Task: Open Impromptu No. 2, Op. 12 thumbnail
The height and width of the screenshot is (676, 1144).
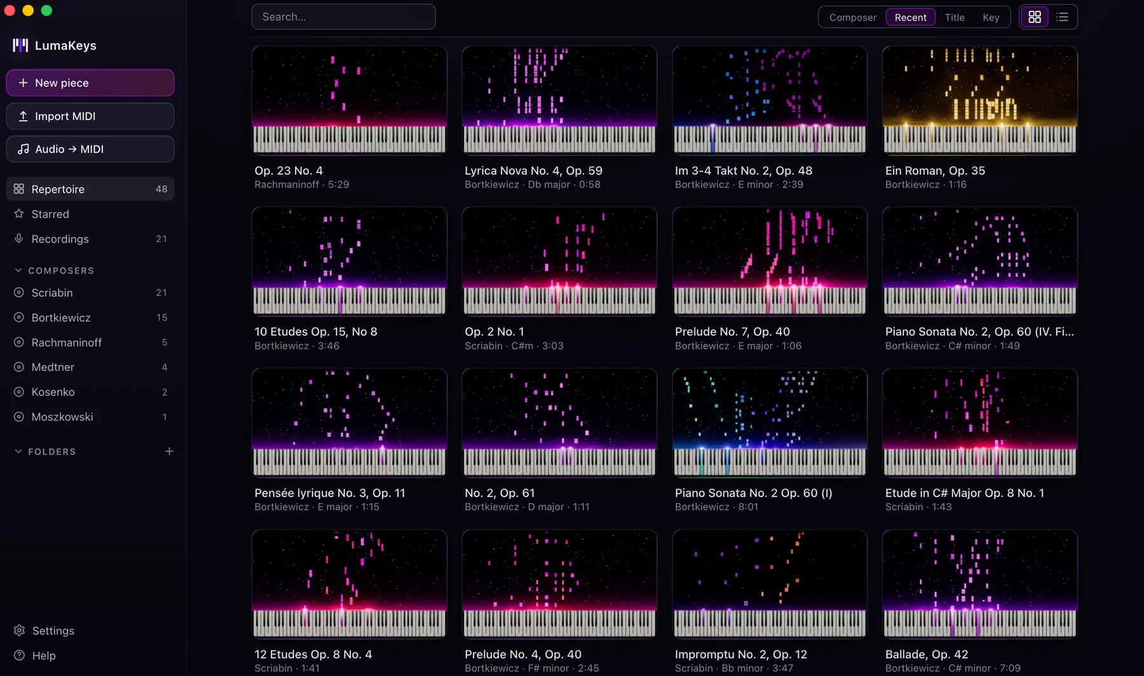Action: click(770, 584)
